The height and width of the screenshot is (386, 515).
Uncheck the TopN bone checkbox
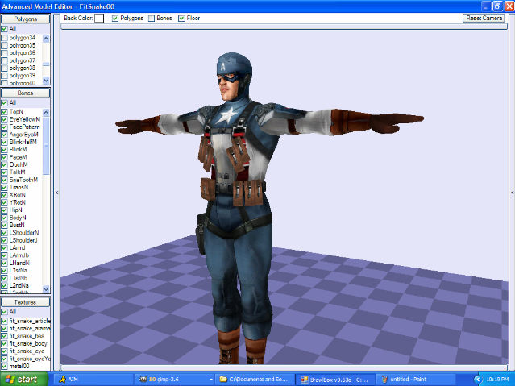[x=4, y=112]
